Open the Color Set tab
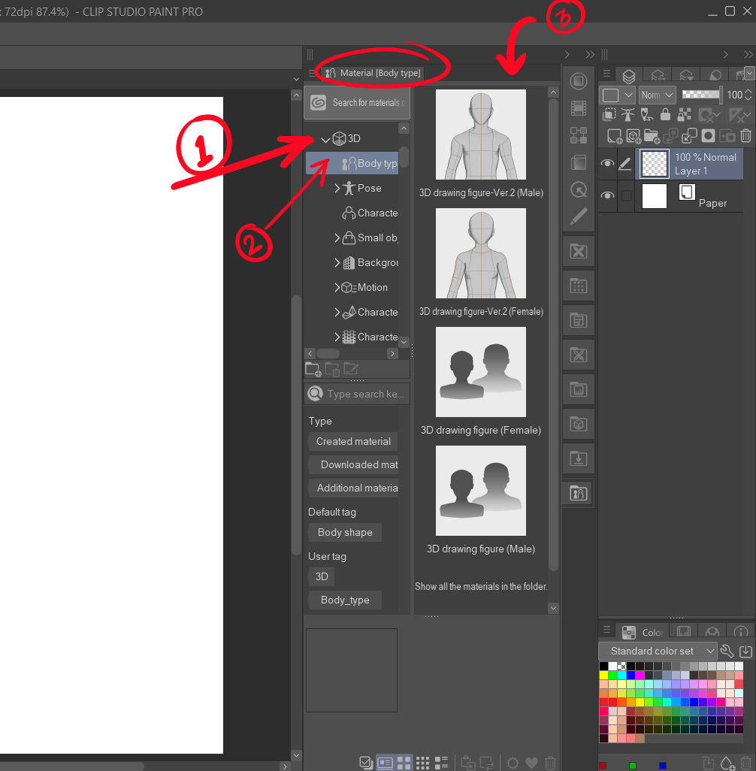756x771 pixels. click(643, 632)
